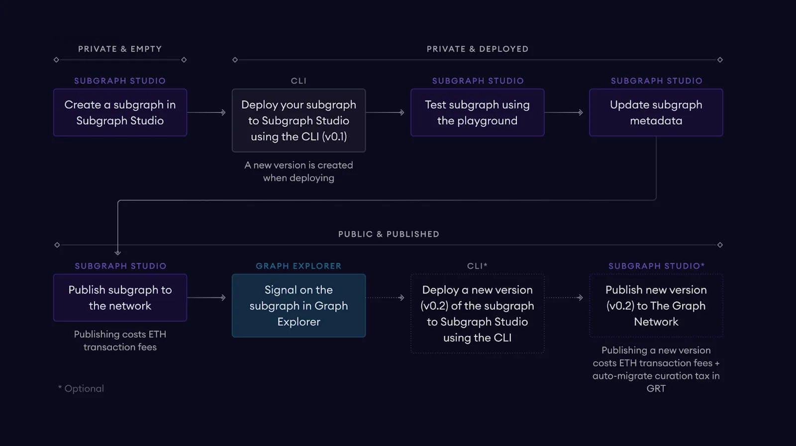This screenshot has height=446, width=796.
Task: Click the Optional footnote text
Action: (x=82, y=389)
